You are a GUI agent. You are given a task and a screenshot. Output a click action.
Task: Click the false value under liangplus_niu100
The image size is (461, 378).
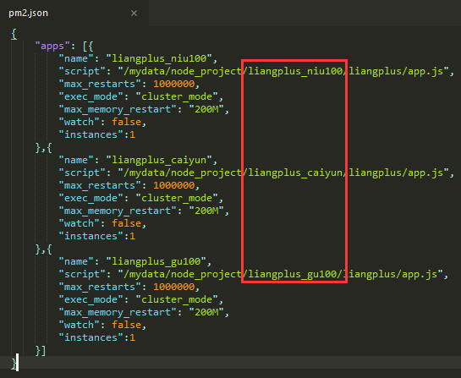[x=126, y=122]
